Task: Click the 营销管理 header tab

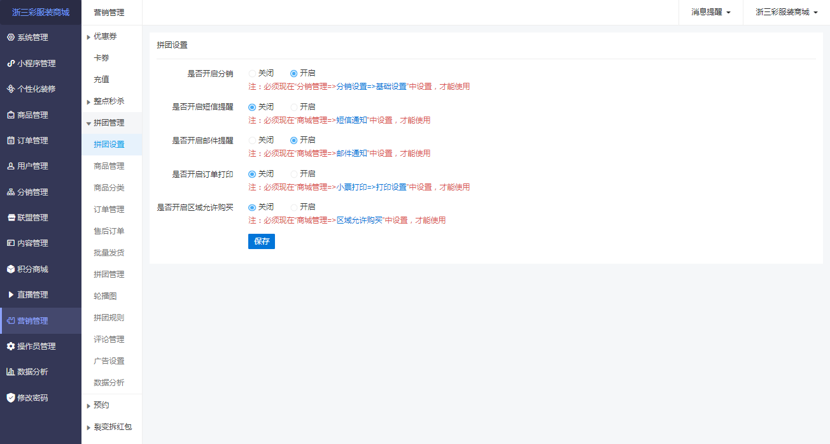Action: pos(109,12)
